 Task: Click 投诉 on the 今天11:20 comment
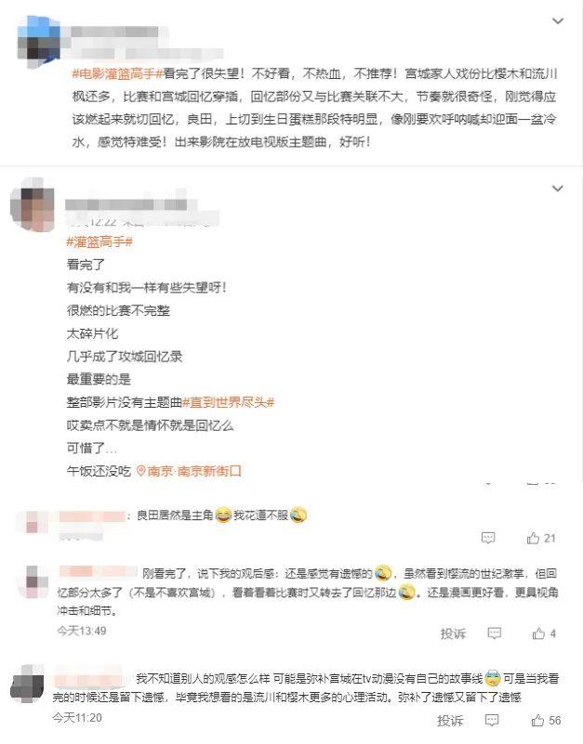click(x=450, y=721)
